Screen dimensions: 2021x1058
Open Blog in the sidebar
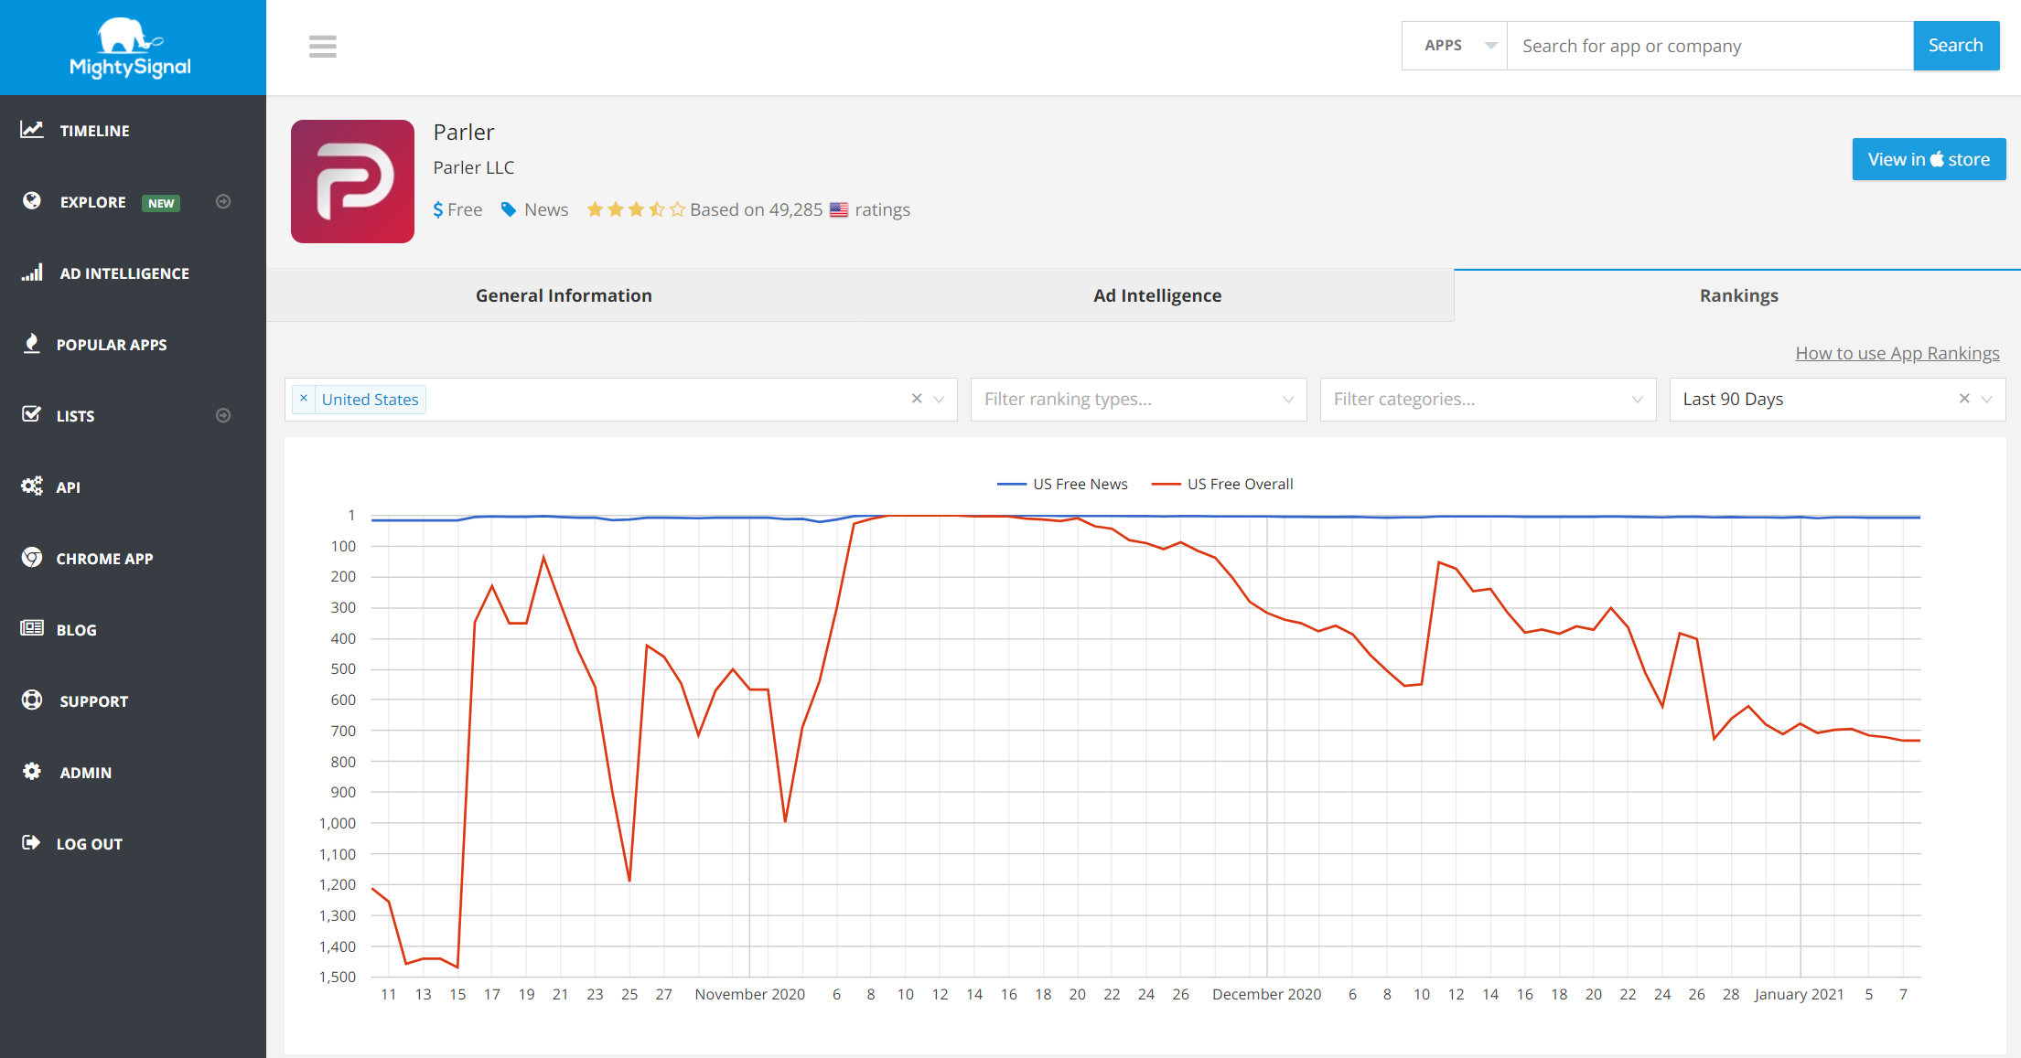76,630
